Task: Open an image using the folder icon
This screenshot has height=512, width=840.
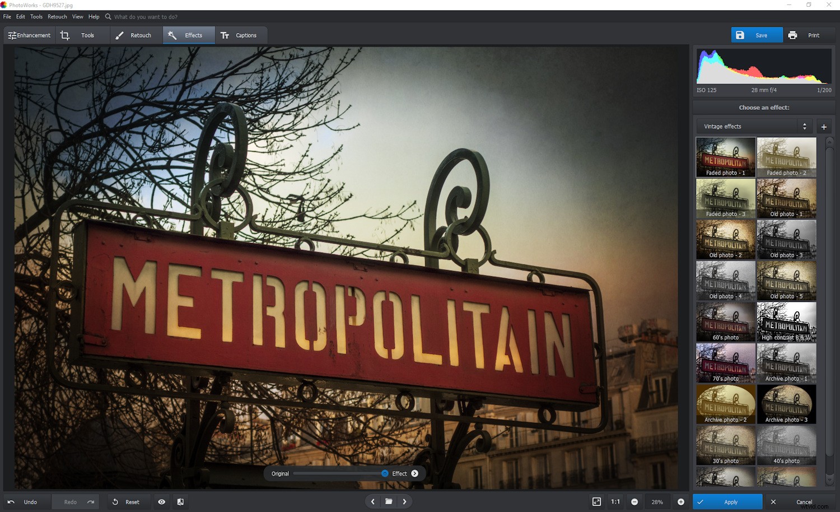Action: click(389, 501)
